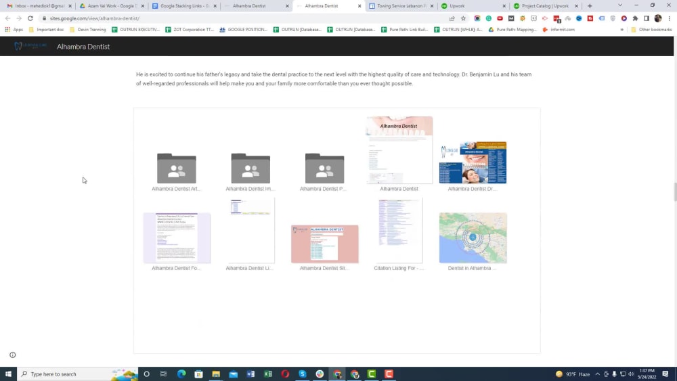
Task: Show hidden system tray icons
Action: (x=598, y=374)
